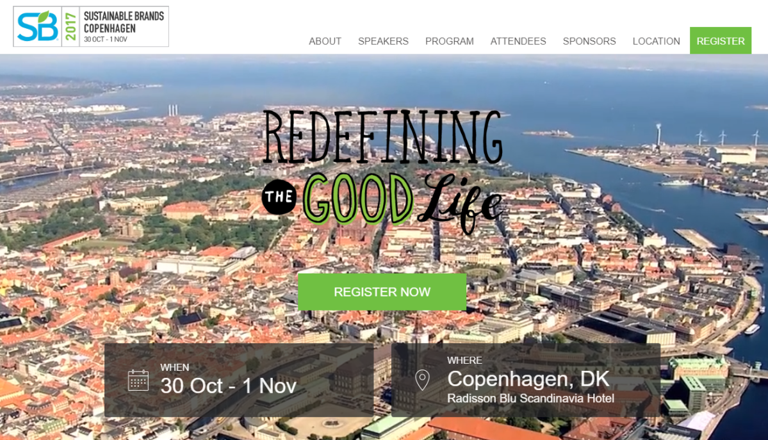Click the Register Now button
768x440 pixels.
click(x=382, y=292)
